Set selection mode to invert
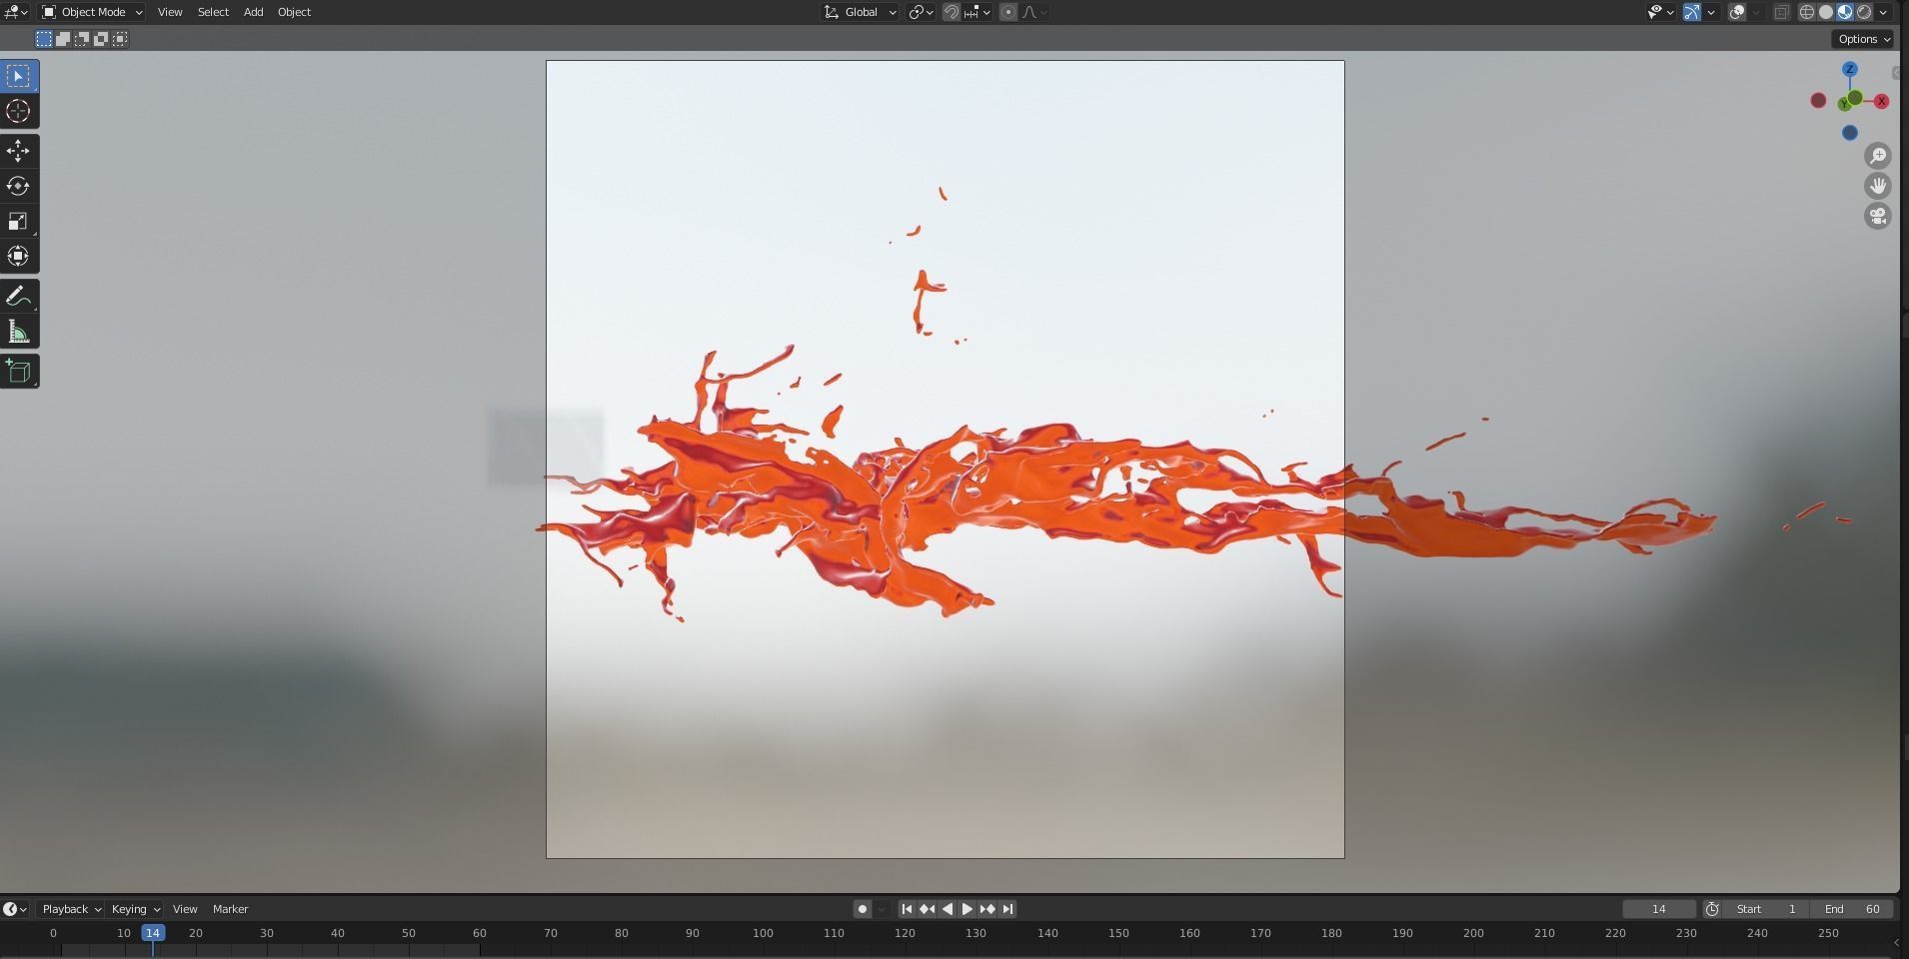 coord(101,39)
